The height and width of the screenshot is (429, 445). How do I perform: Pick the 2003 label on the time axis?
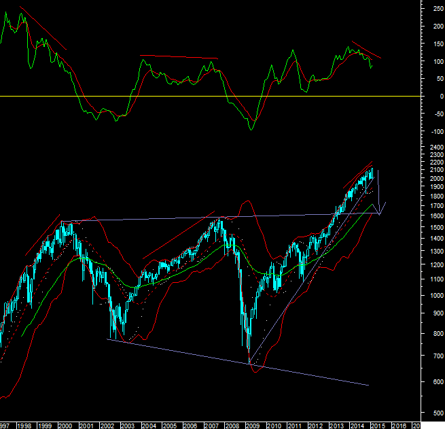coord(128,426)
